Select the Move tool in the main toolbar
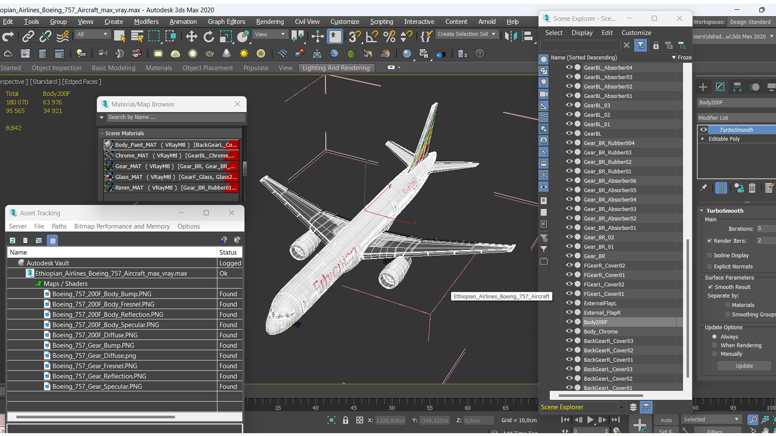 coord(191,37)
